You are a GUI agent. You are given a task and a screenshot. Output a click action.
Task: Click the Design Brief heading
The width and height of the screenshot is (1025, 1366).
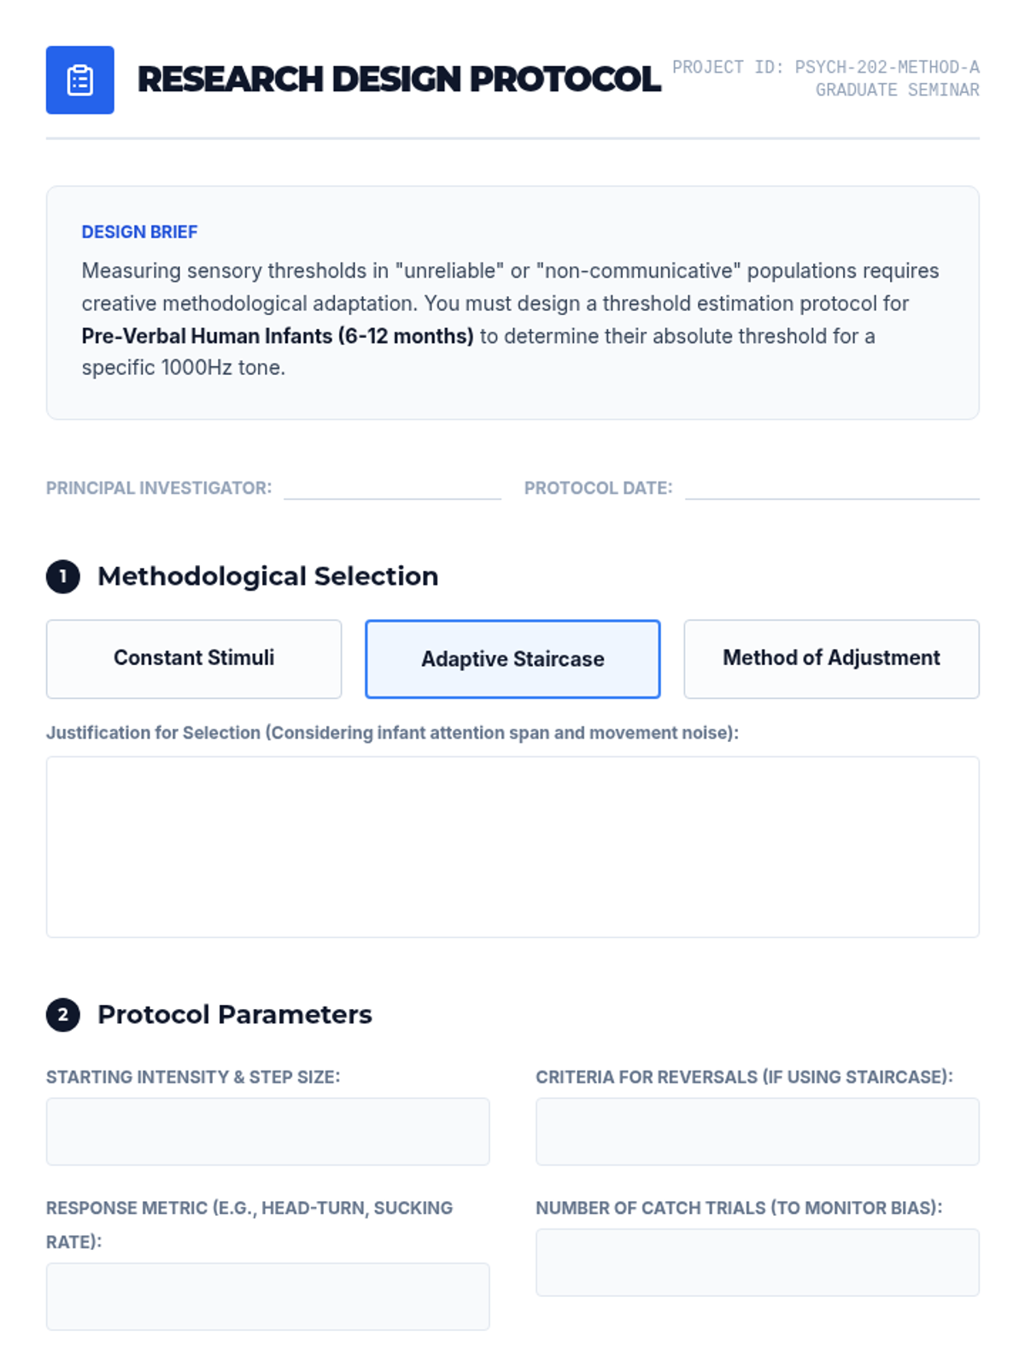[139, 232]
